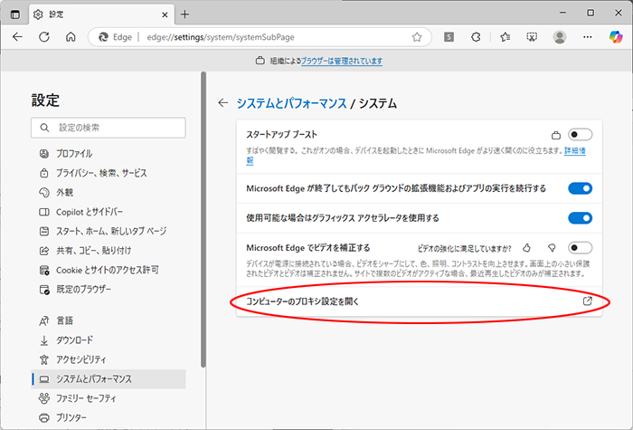Disable background extensions and apps toggle
The image size is (633, 430).
click(x=580, y=188)
